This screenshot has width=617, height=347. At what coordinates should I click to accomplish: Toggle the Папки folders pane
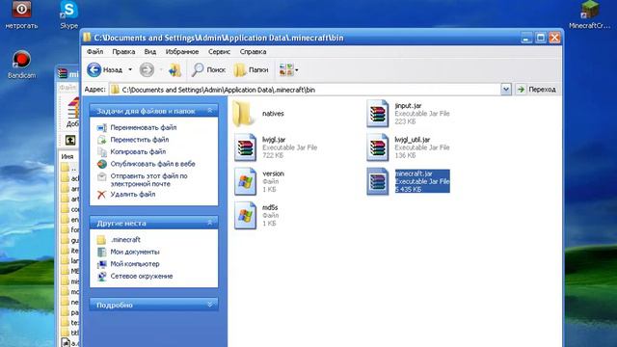click(x=251, y=70)
